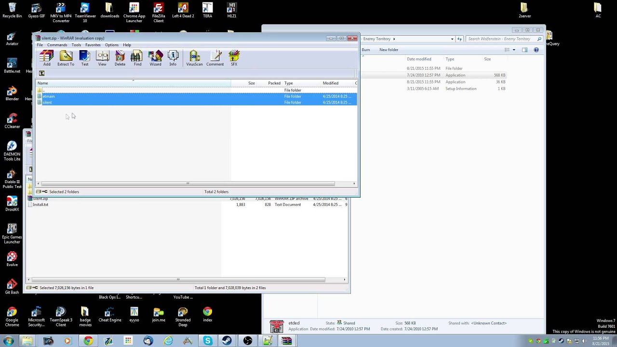Sort by Packed column

(269, 83)
